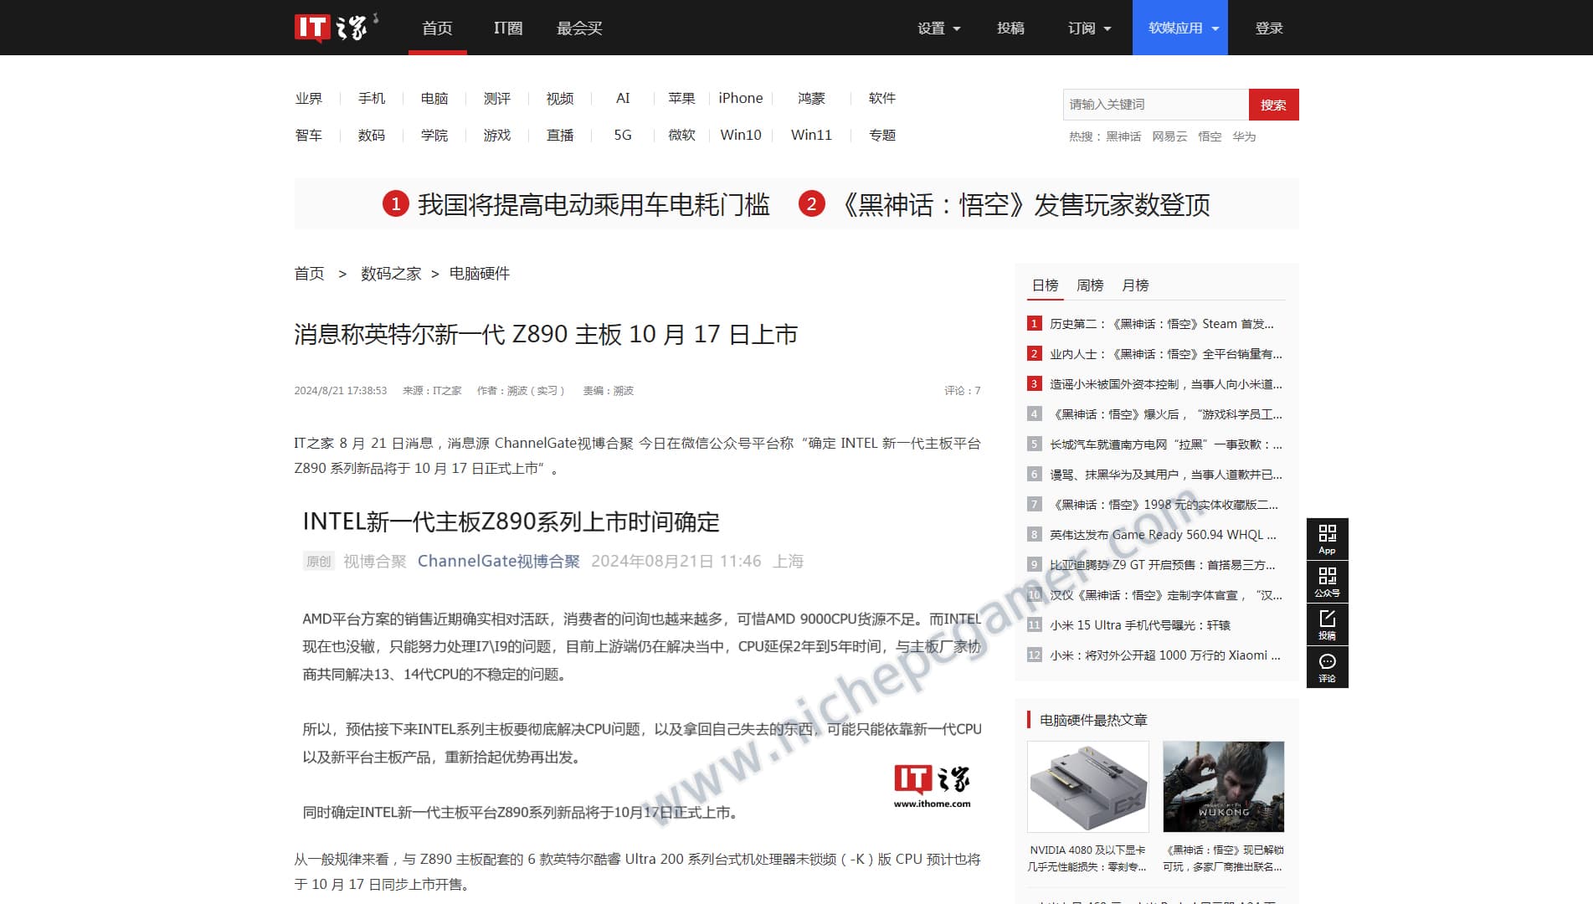This screenshot has width=1593, height=904.
Task: Open the 数码 category
Action: [x=372, y=135]
